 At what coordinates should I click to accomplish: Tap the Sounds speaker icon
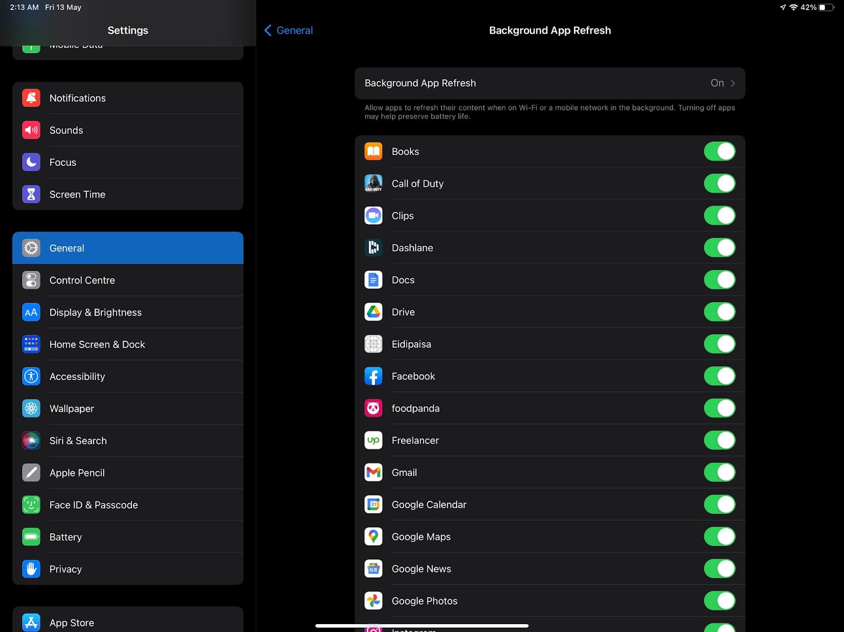31,130
